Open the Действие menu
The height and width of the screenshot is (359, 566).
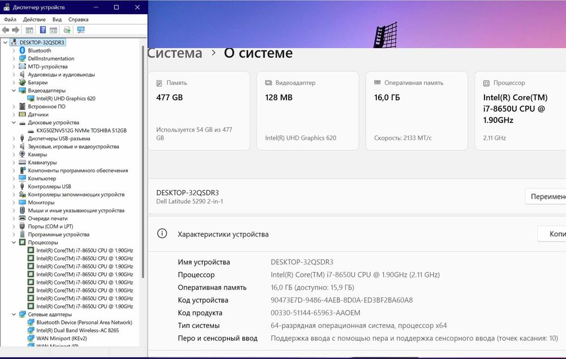(35, 19)
